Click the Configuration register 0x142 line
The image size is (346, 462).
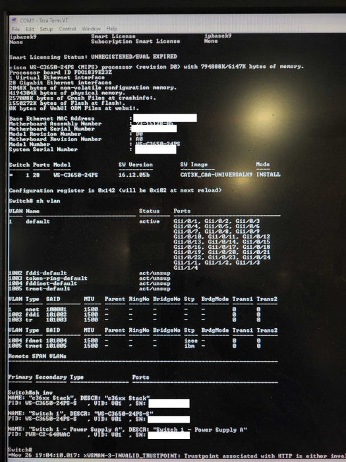pos(115,190)
